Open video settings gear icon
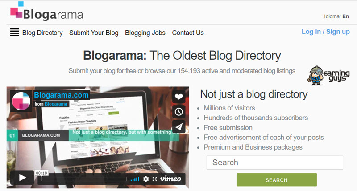This screenshot has width=357, height=191. (x=146, y=179)
